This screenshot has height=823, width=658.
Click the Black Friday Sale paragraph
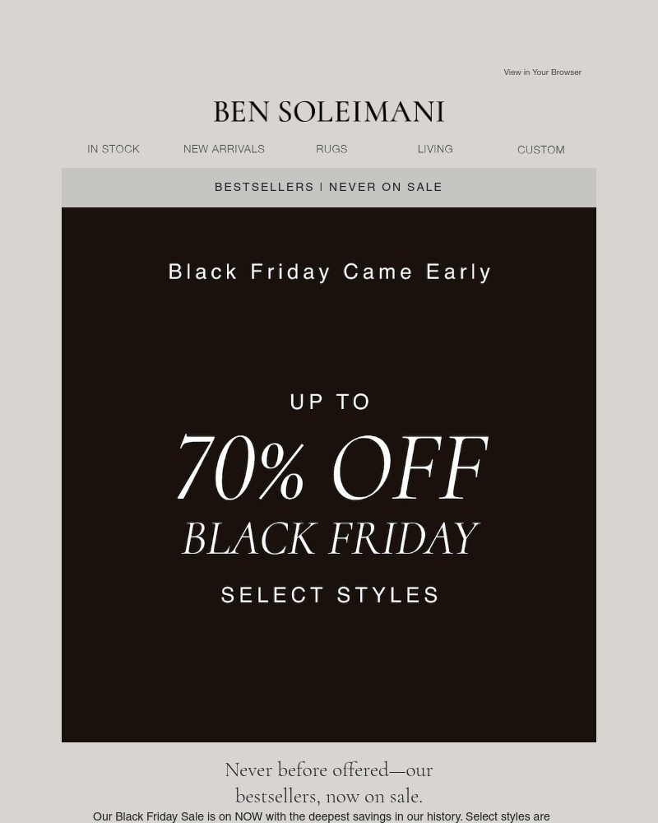(x=322, y=816)
